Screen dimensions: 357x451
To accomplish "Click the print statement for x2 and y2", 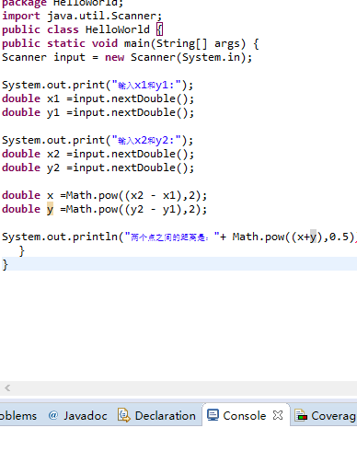I will pos(98,140).
